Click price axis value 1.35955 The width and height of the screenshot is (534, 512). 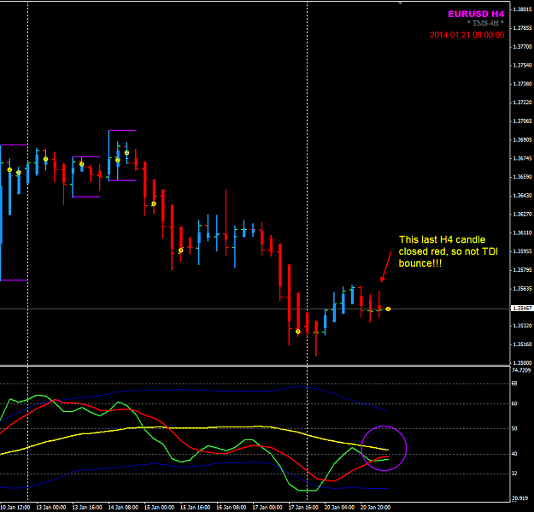click(522, 251)
